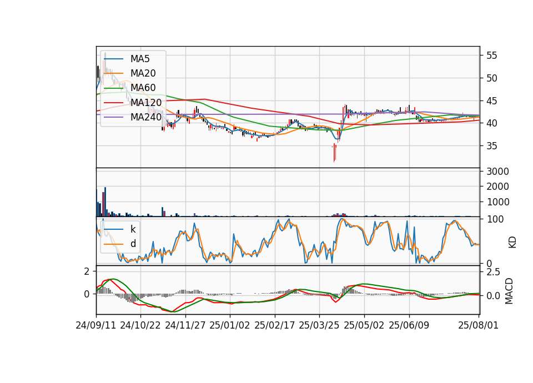
Task: Click the d legend entry in KD panel
Action: pos(133,244)
